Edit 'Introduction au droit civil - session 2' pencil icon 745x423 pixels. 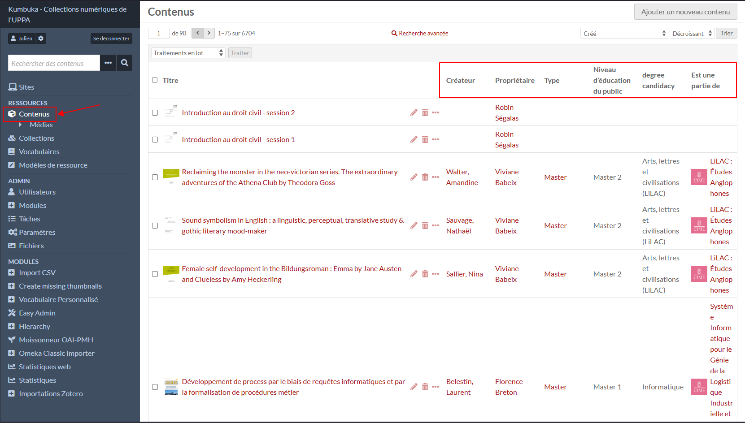[414, 112]
